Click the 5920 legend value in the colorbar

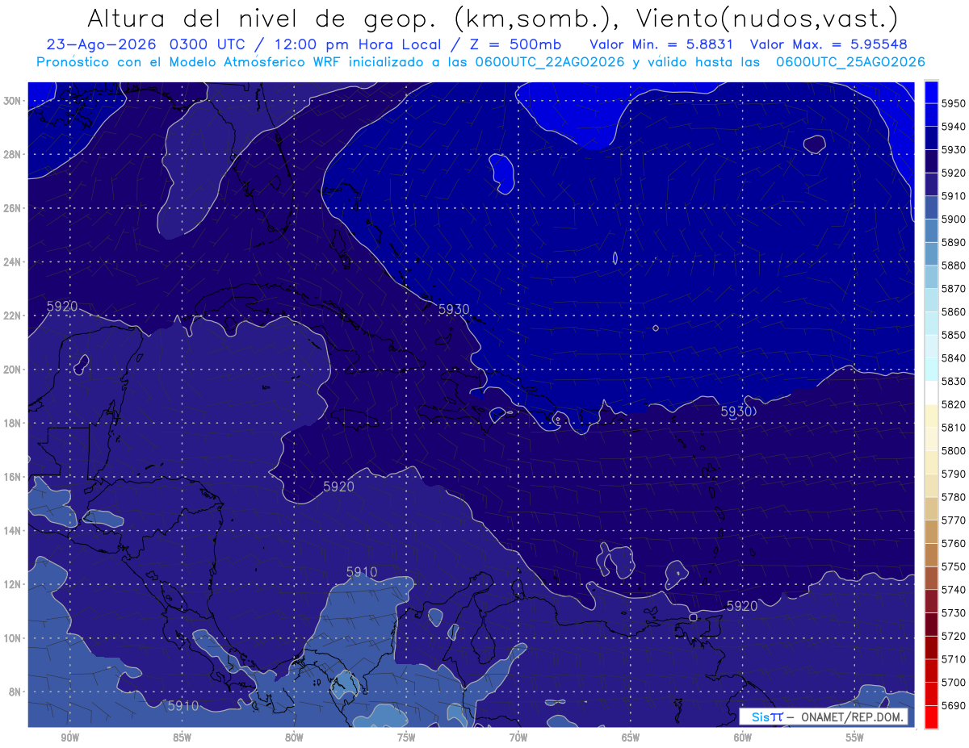point(953,173)
